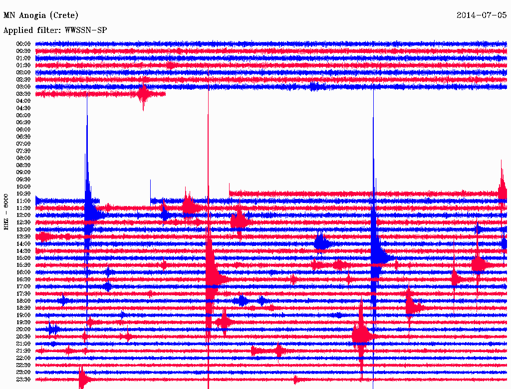Select the 23:30 time label
This screenshot has height=389, width=511.
[x=23, y=379]
